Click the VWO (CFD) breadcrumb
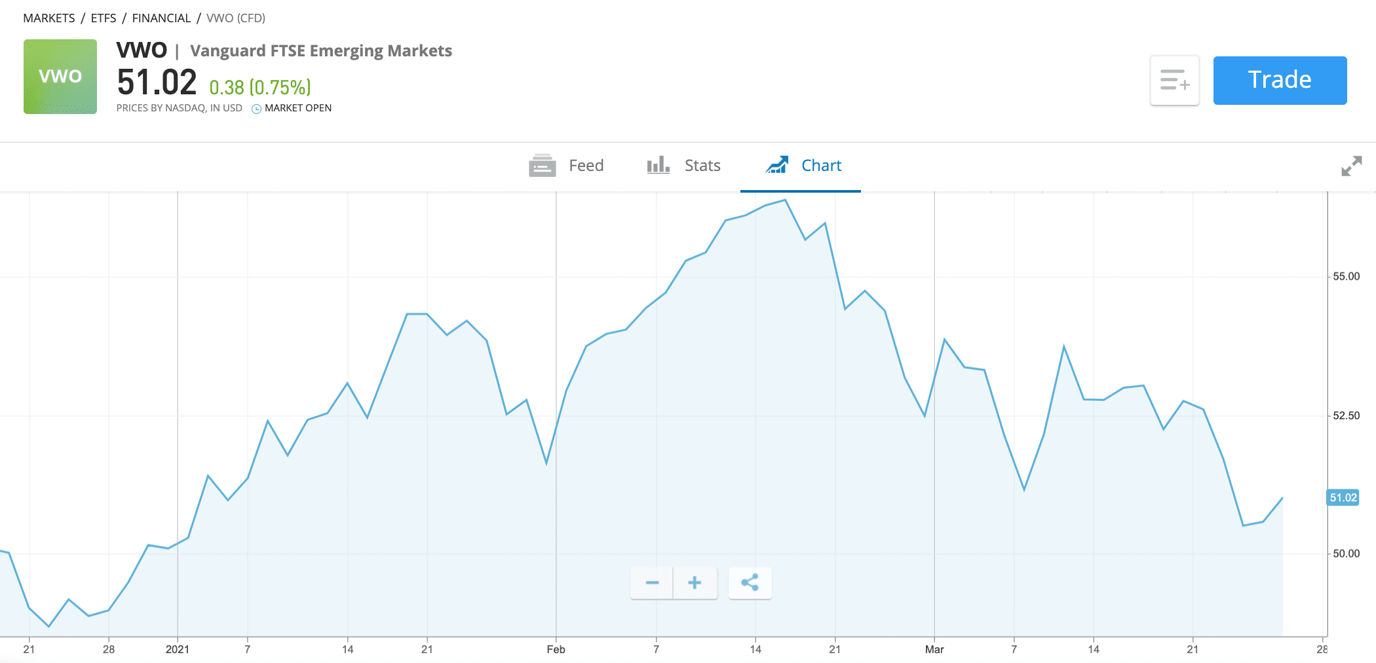The height and width of the screenshot is (663, 1376). (235, 18)
